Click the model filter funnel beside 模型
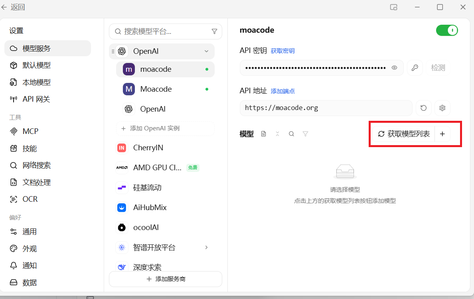Screen dimensions: 474x299 [305, 134]
